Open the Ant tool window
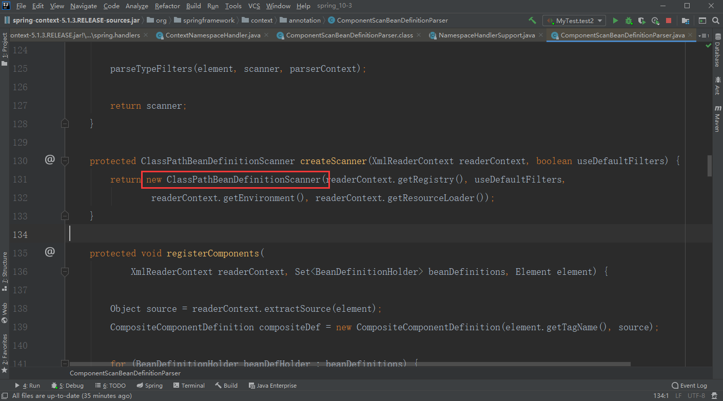Screen dimensions: 723x401 pyautogui.click(x=717, y=86)
